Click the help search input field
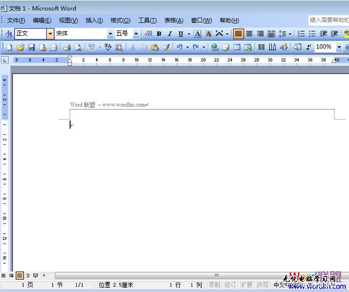 [329, 20]
